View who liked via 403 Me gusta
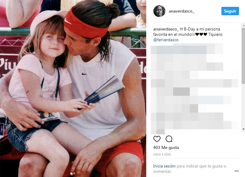 (x=166, y=148)
